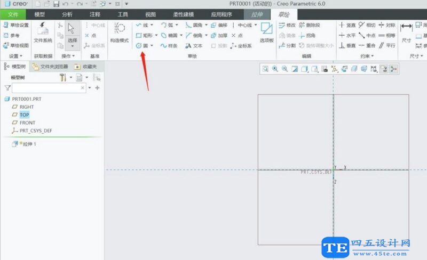Click the 草绘设置 (sketch setup) button
Image resolution: width=427 pixels, height=260 pixels.
click(x=16, y=25)
